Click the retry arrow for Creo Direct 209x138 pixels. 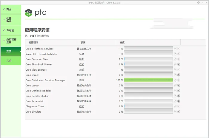pos(175,75)
